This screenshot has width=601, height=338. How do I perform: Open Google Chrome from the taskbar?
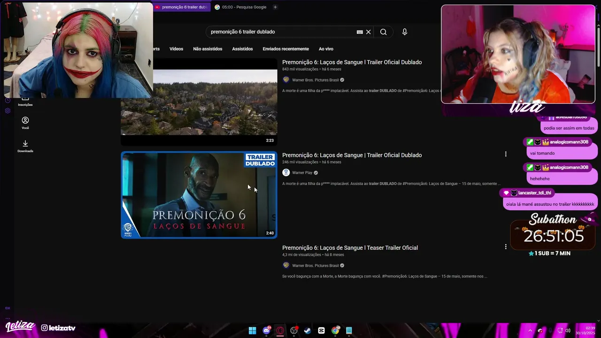pos(335,330)
